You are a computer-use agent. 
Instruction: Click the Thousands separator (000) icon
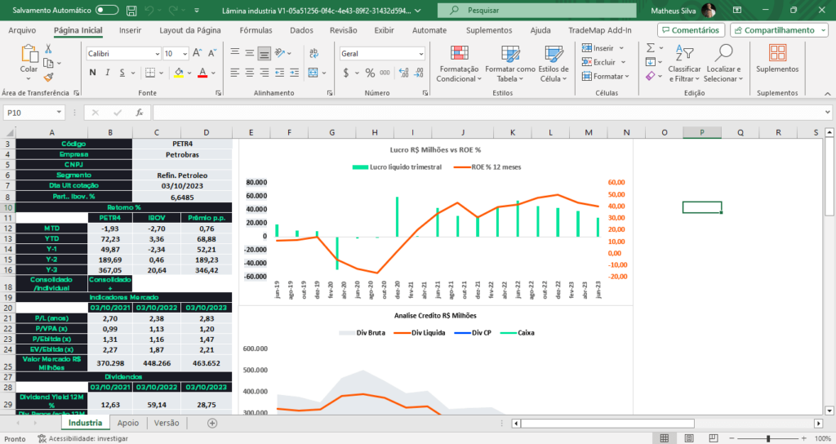[385, 73]
